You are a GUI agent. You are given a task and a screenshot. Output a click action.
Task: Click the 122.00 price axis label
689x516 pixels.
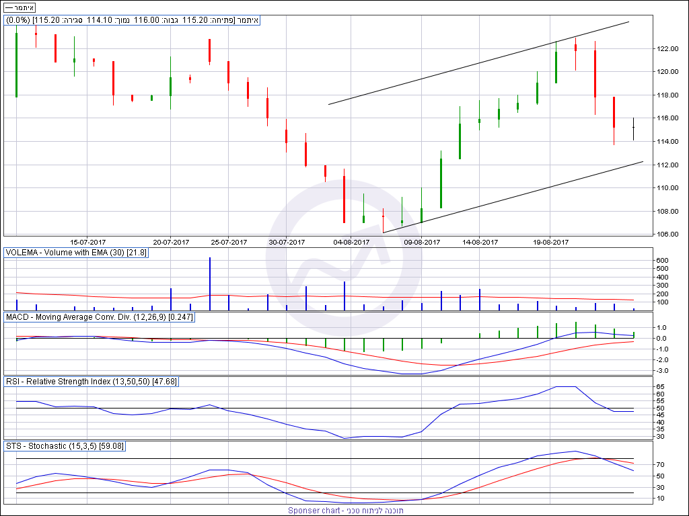coord(667,48)
